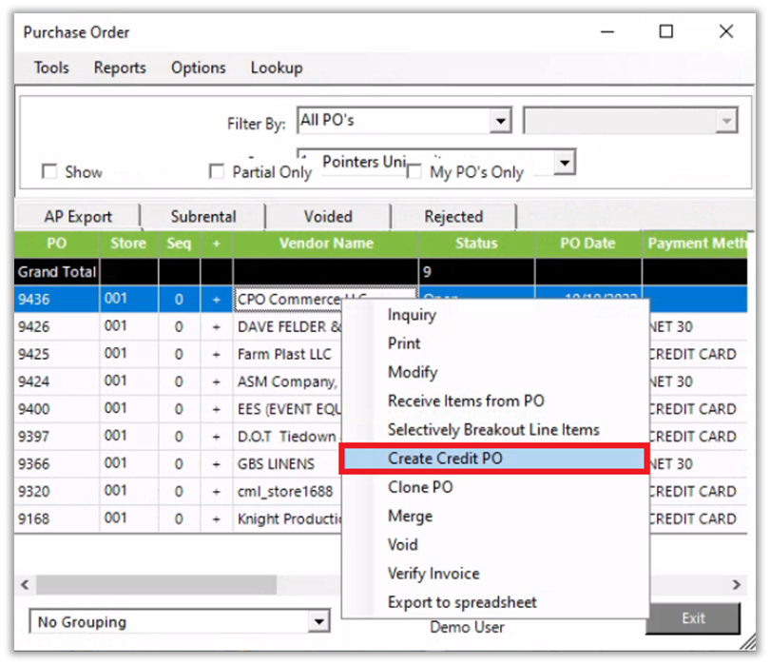Select the PO 9425 row

[x=57, y=354]
